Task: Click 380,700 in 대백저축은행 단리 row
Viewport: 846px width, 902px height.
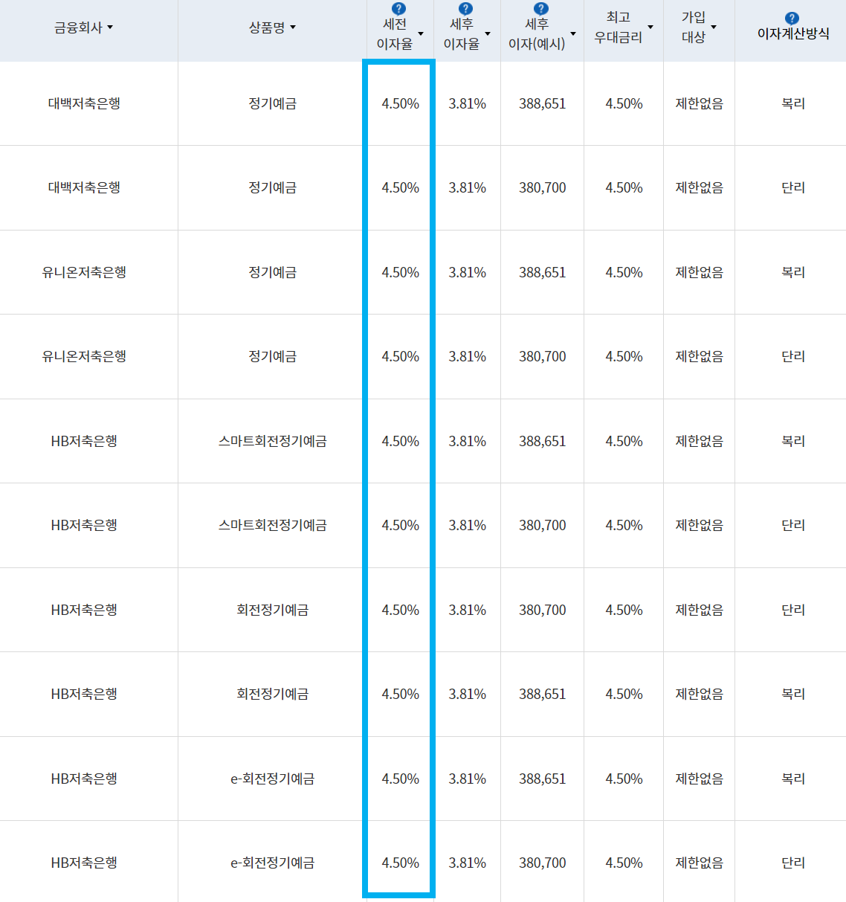Action: pyautogui.click(x=543, y=187)
